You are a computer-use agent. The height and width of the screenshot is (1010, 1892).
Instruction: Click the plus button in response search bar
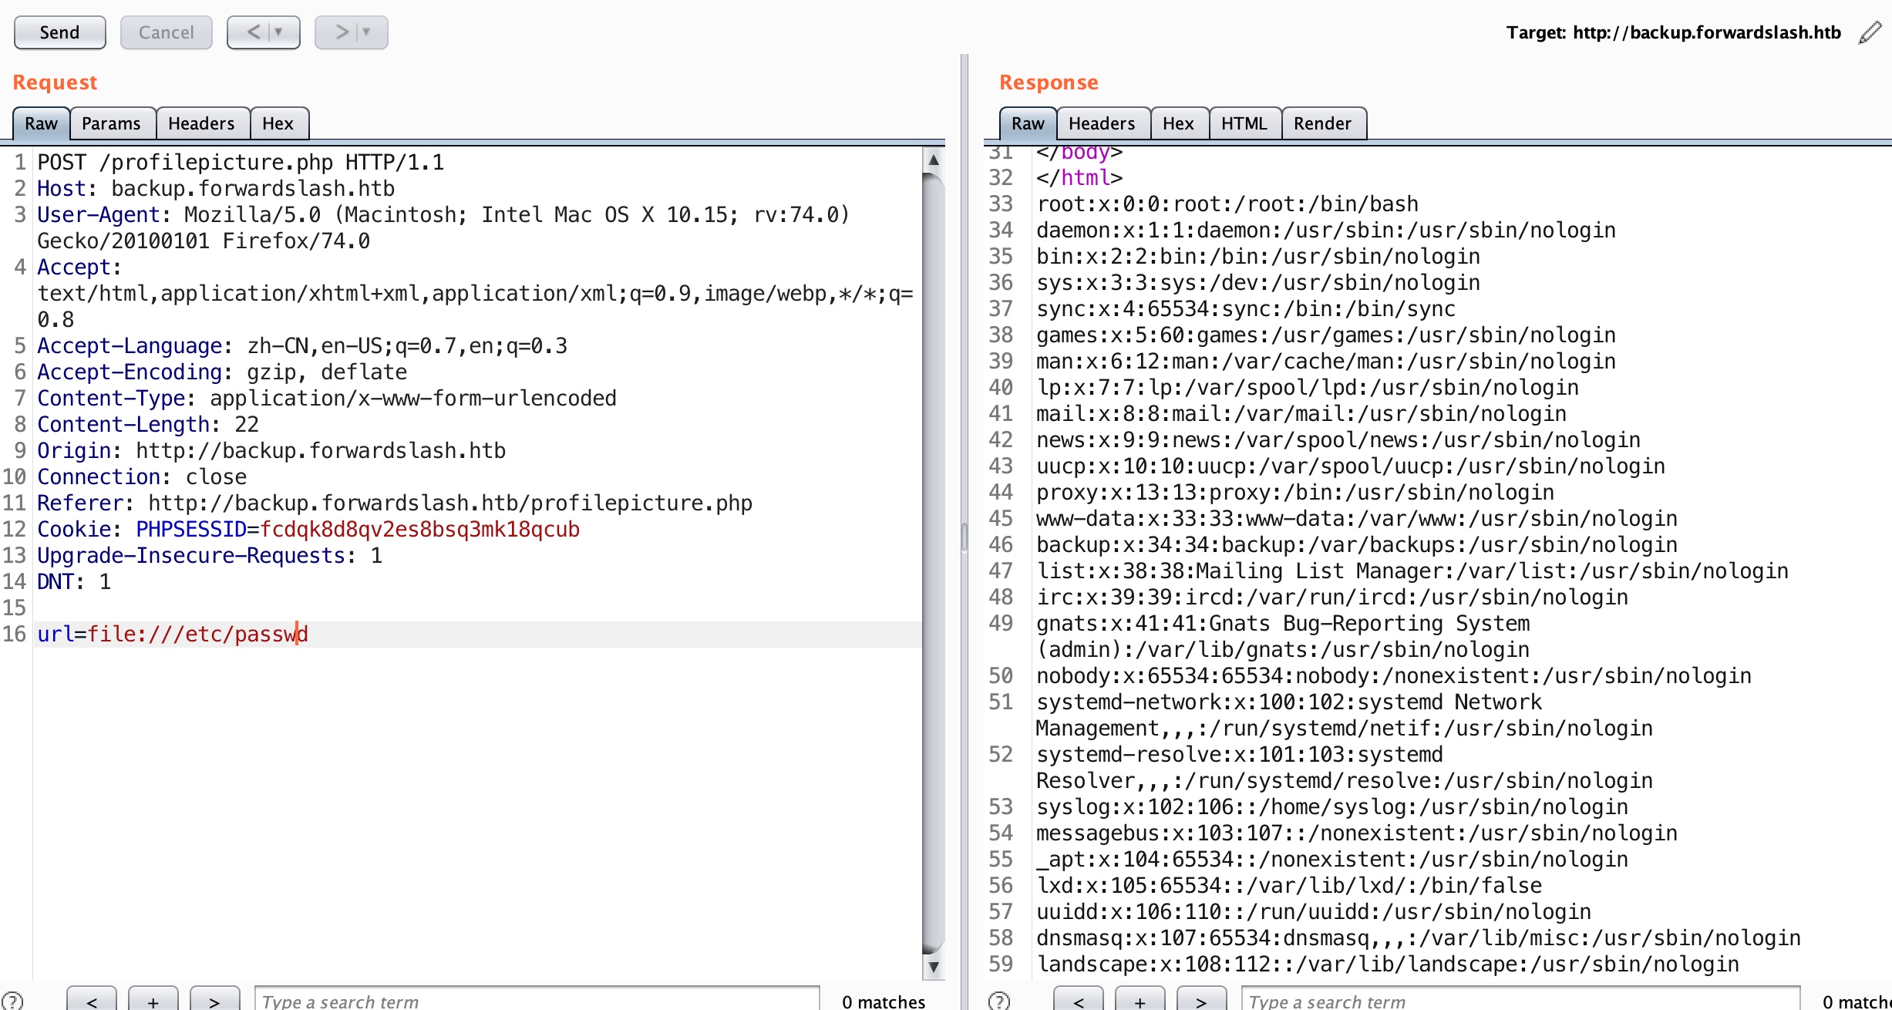(x=1140, y=1001)
